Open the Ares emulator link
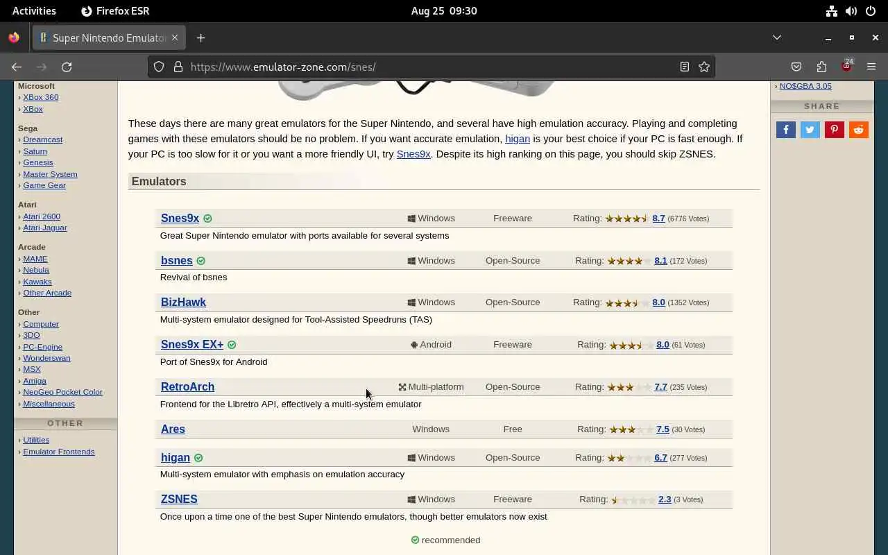 coord(173,429)
